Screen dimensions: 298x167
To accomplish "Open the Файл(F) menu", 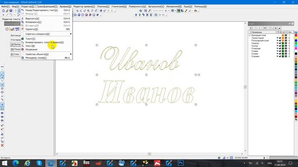I will click(x=6, y=6).
